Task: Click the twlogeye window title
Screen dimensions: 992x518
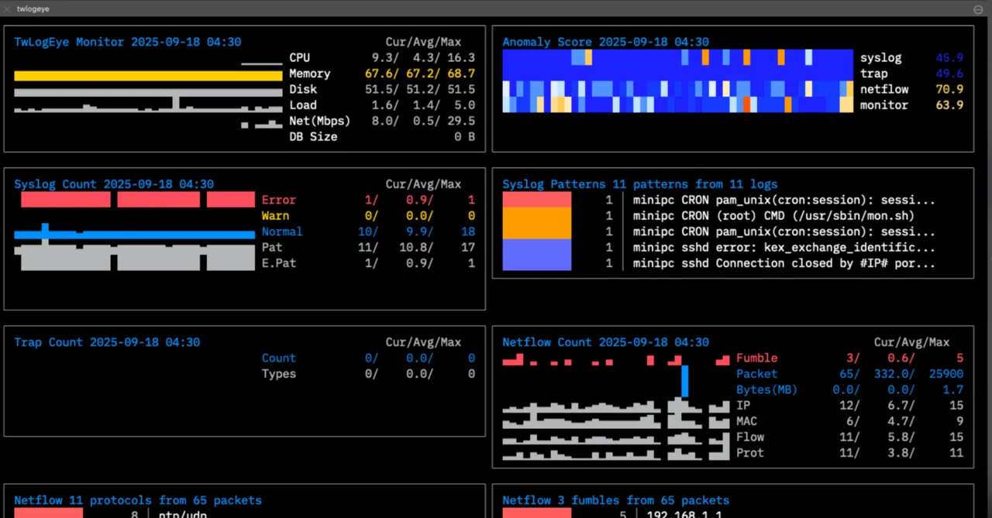Action: 32,9
